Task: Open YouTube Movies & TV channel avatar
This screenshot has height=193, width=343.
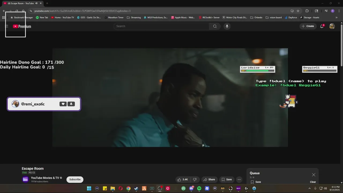Action: pyautogui.click(x=25, y=179)
